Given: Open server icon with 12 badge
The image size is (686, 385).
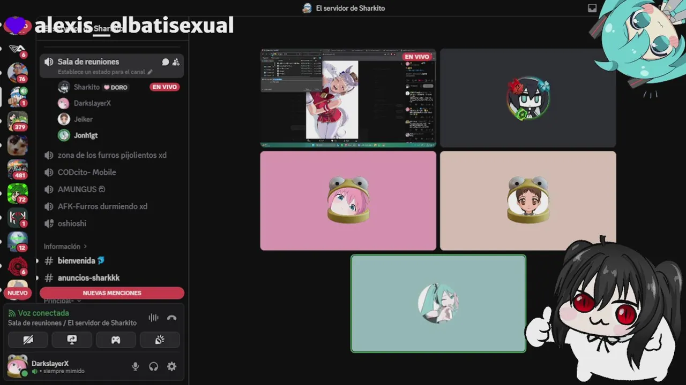Looking at the screenshot, I should pos(17,242).
